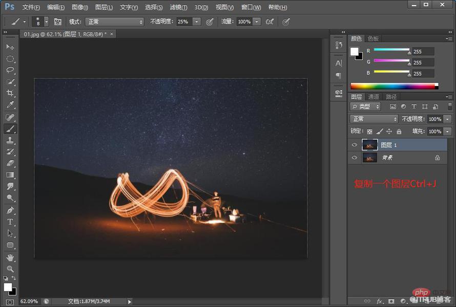The height and width of the screenshot is (307, 456).
Task: Switch to the 路径 tab
Action: tap(391, 97)
